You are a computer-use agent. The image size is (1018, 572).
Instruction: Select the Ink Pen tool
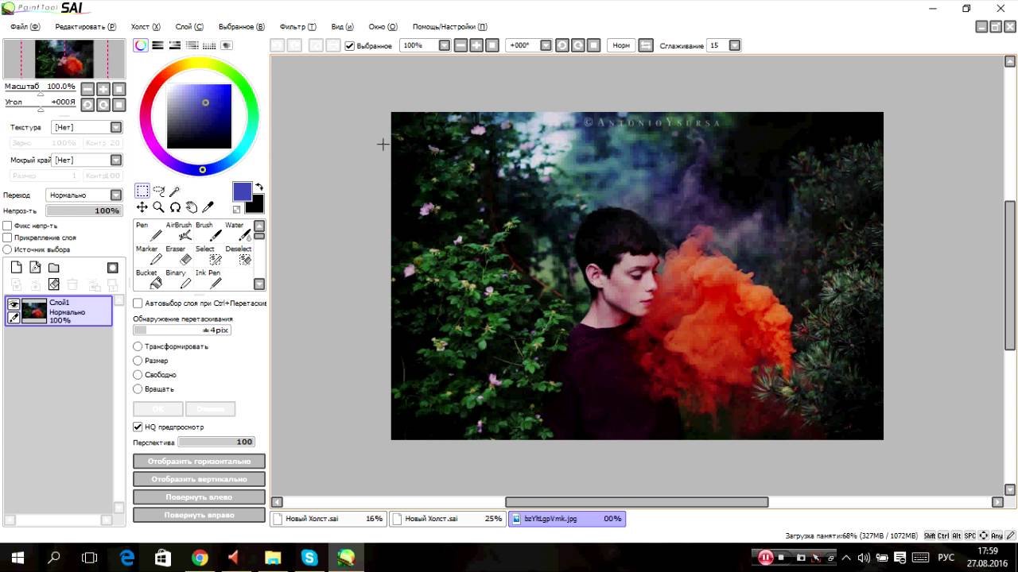point(208,279)
